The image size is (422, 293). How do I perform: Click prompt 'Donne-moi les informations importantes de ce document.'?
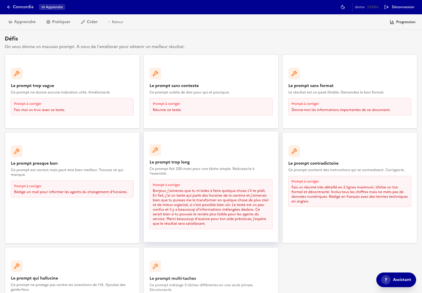coord(350,107)
